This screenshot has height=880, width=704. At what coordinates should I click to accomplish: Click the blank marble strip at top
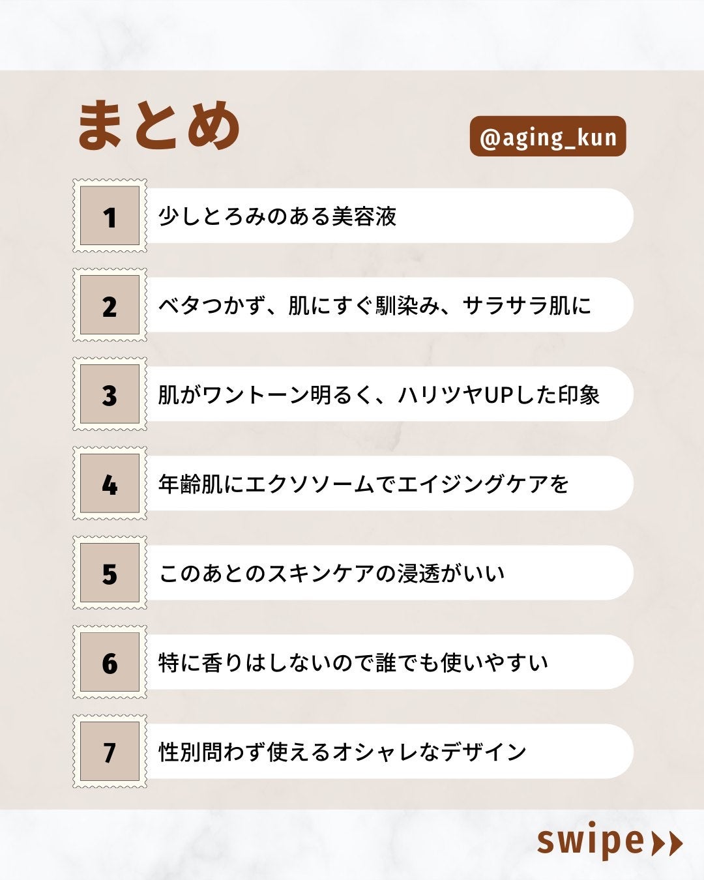pos(352,34)
